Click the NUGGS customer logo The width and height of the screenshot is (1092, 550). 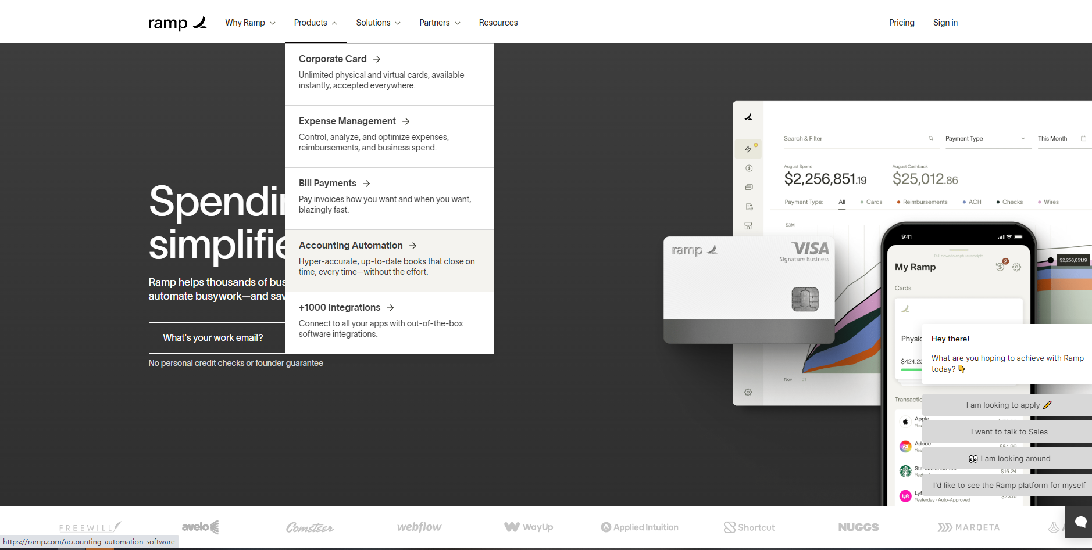click(x=858, y=527)
